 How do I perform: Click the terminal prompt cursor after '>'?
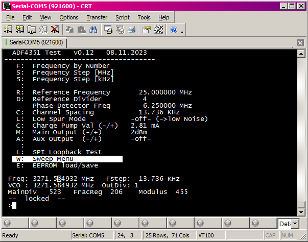pos(14,205)
